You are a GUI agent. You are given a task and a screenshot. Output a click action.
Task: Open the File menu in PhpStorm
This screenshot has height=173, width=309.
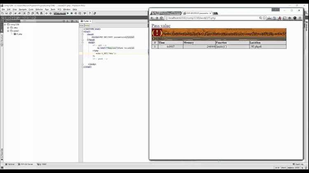3,9
